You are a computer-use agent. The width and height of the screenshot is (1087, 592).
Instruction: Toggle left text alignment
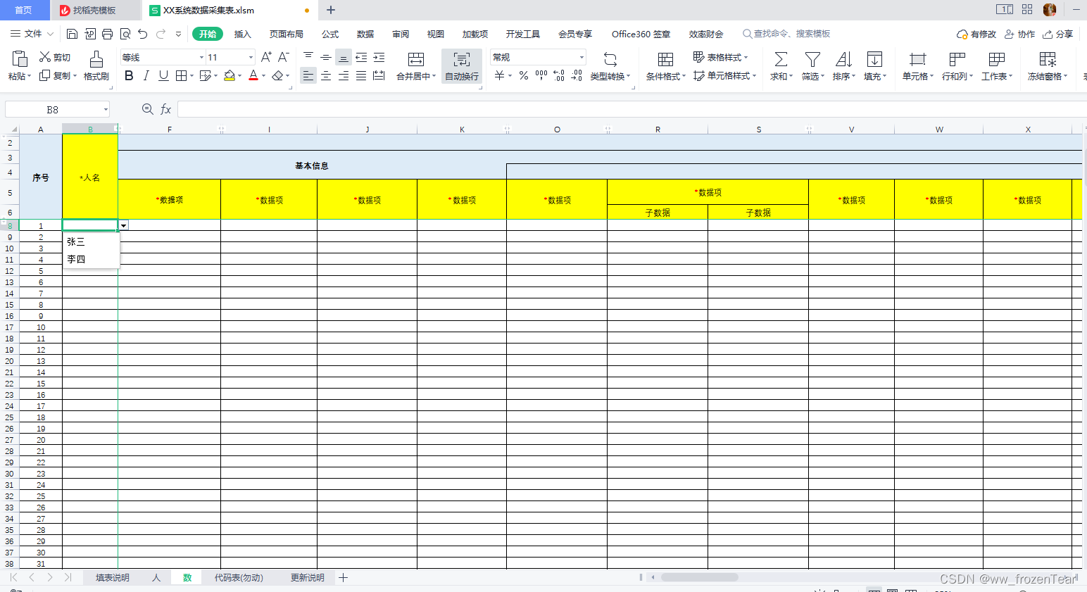[308, 75]
